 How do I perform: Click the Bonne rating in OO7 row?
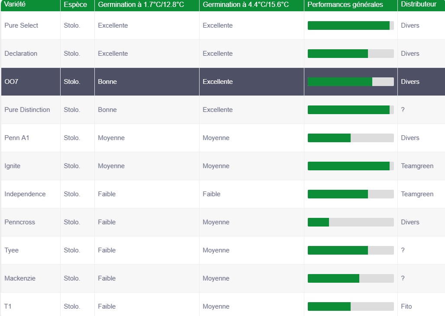107,82
